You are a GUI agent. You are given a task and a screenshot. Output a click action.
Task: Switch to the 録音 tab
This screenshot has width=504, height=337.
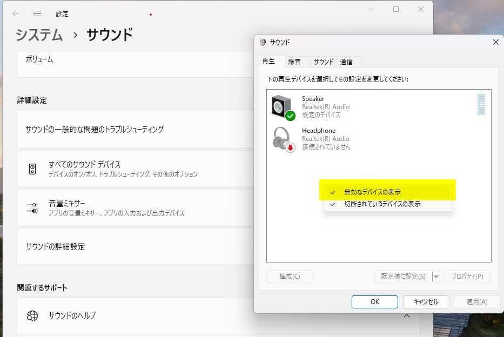click(x=294, y=62)
